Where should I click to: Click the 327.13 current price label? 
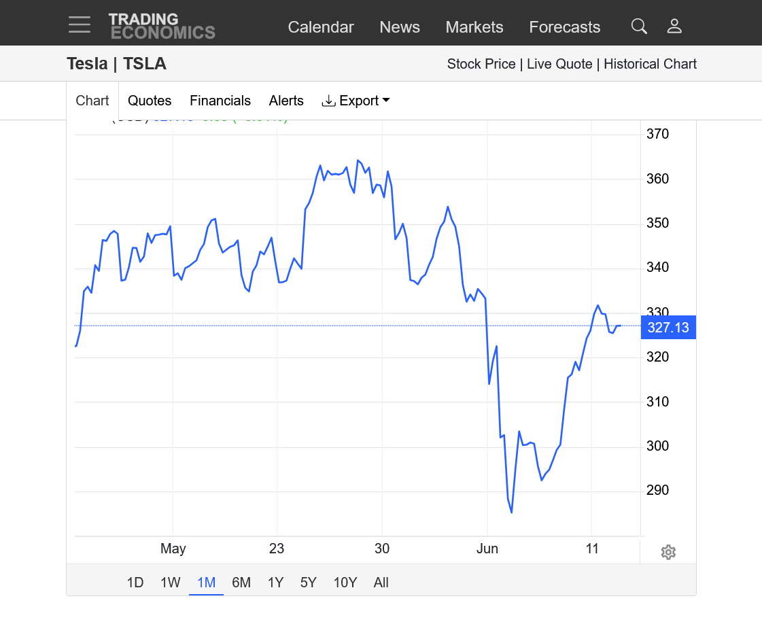(x=668, y=328)
